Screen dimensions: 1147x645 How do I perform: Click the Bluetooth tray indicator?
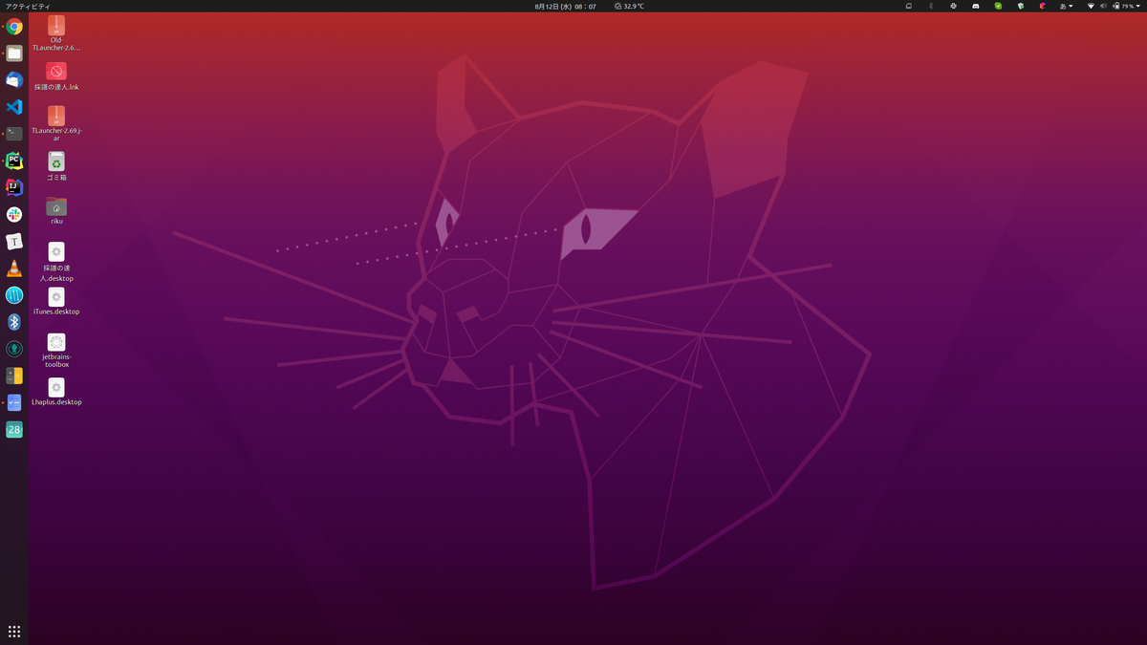point(931,6)
